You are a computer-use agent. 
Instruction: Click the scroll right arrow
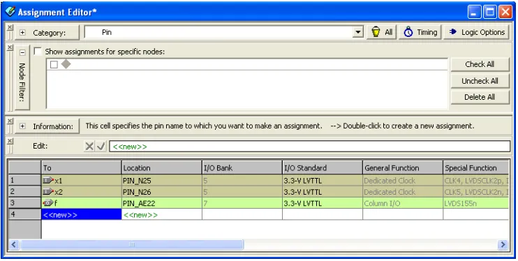pyautogui.click(x=503, y=244)
